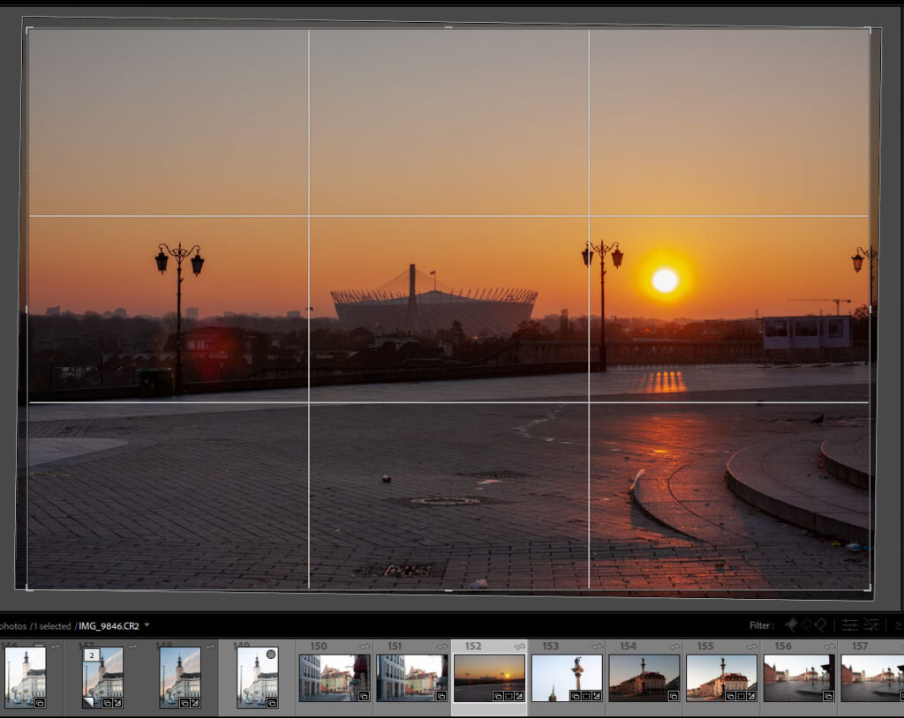Click the collection badge on thumbnail 154
The width and height of the screenshot is (904, 718).
click(x=673, y=696)
